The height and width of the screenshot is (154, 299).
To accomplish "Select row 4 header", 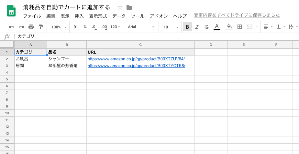I will point(7,72).
